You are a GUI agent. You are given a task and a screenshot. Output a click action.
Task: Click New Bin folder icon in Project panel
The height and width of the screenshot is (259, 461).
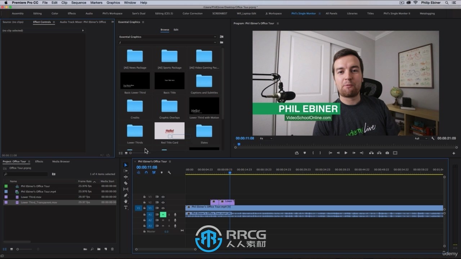(x=99, y=249)
